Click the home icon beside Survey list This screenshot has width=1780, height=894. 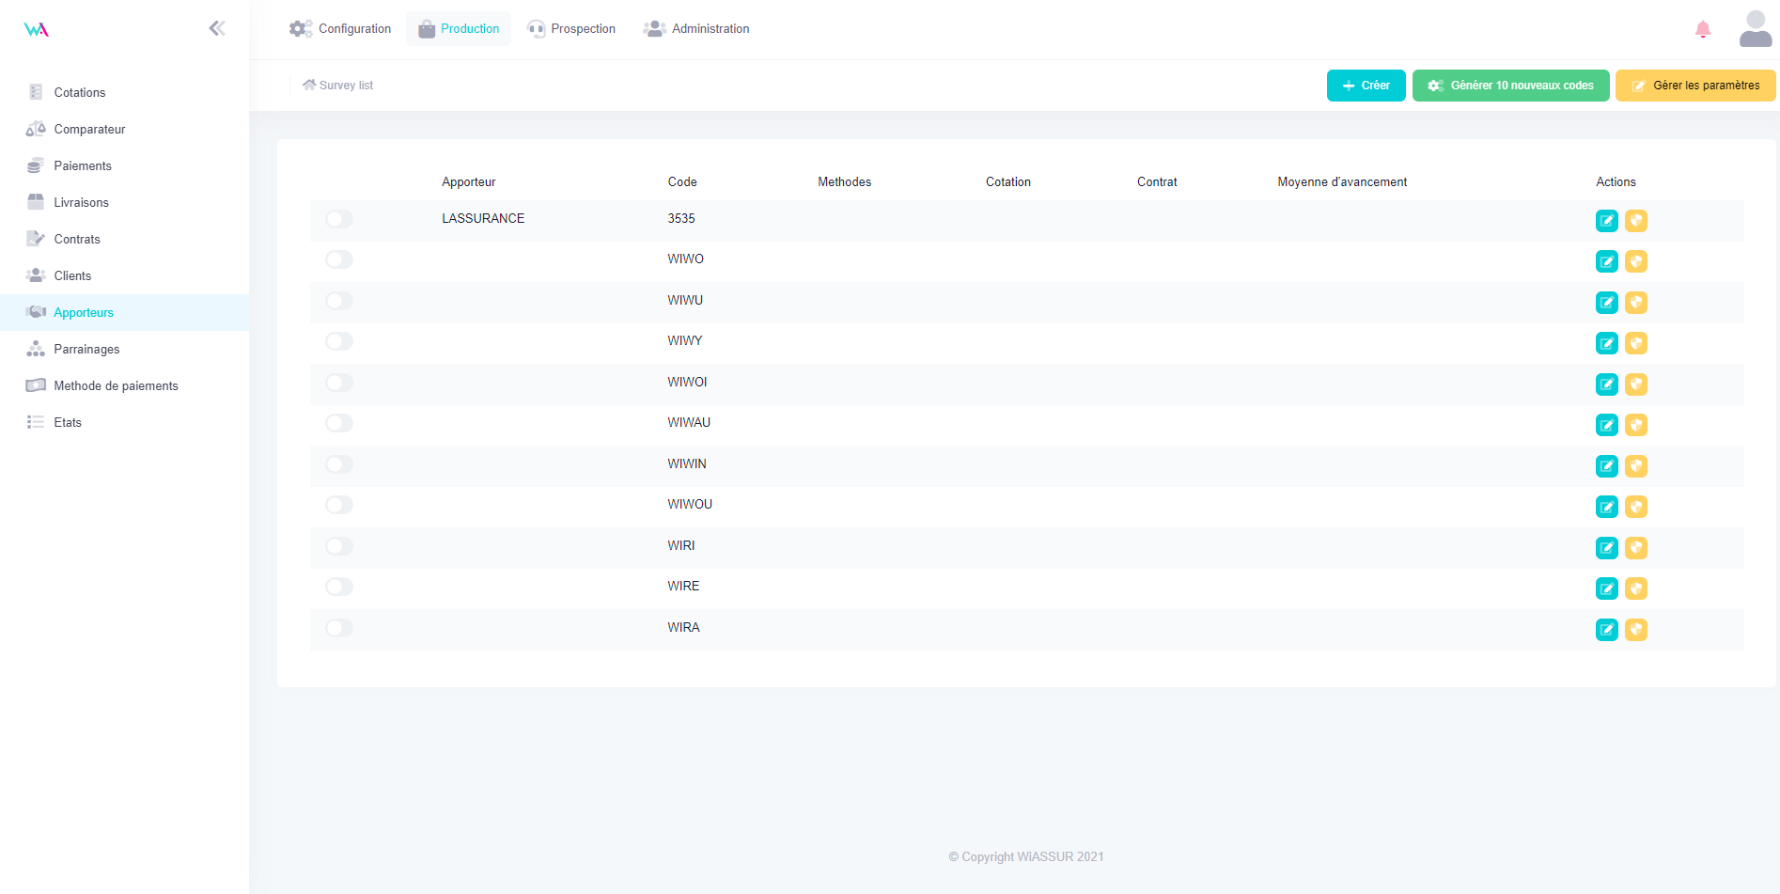click(x=309, y=85)
